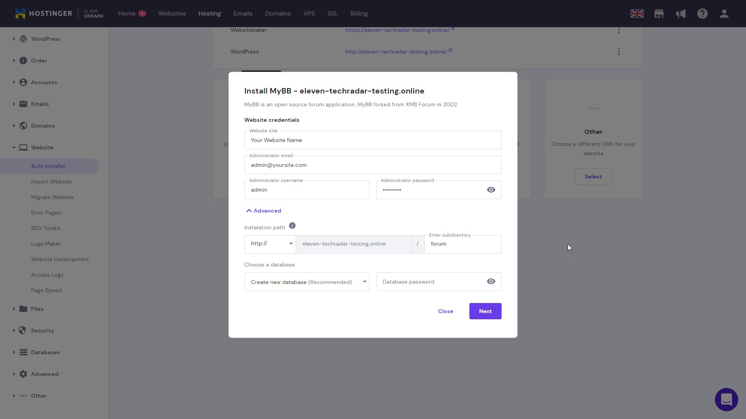
Task: Open the announcements megaphone icon
Action: 680,14
